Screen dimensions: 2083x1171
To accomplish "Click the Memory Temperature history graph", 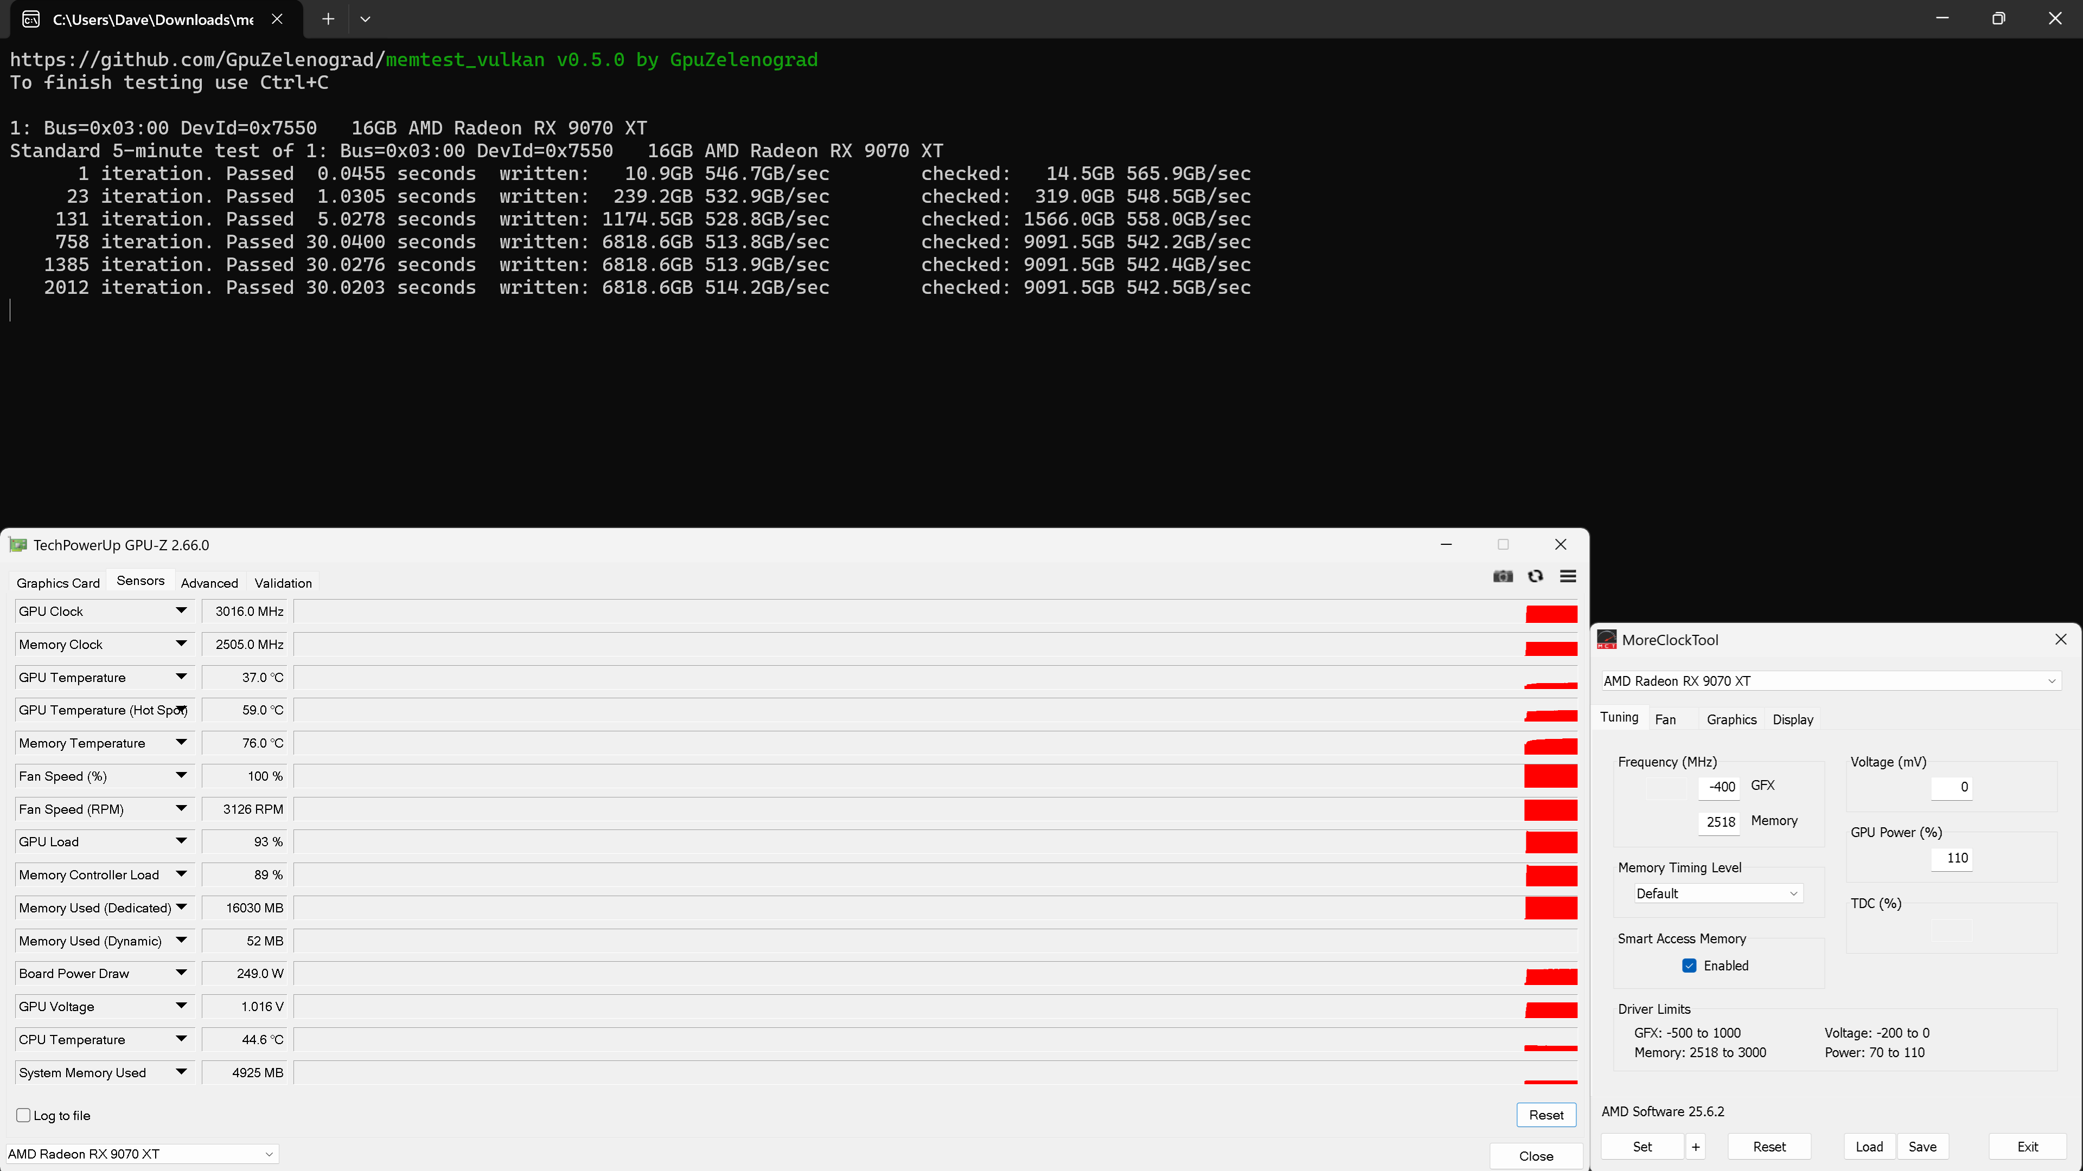I will 936,743.
